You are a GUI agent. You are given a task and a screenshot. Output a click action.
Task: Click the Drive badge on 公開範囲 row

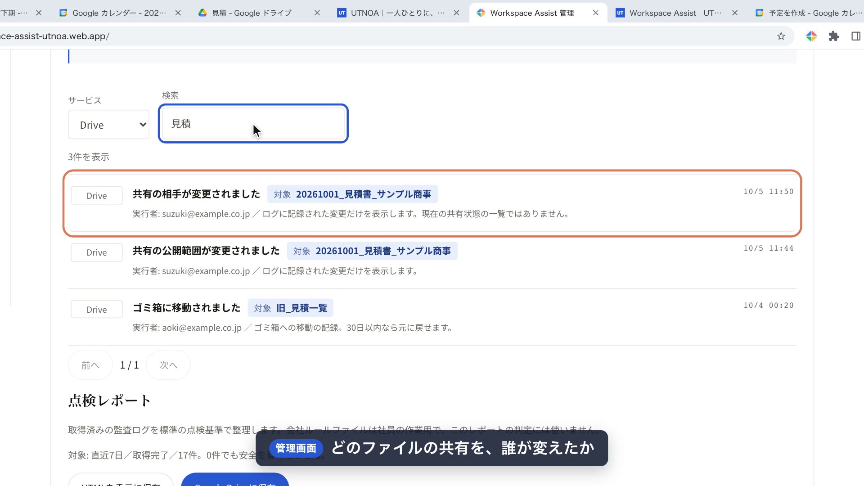tap(96, 252)
